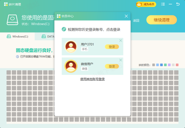Select the purple mapping color swatch
Viewport: 185px width, 128px height.
pos(169,65)
